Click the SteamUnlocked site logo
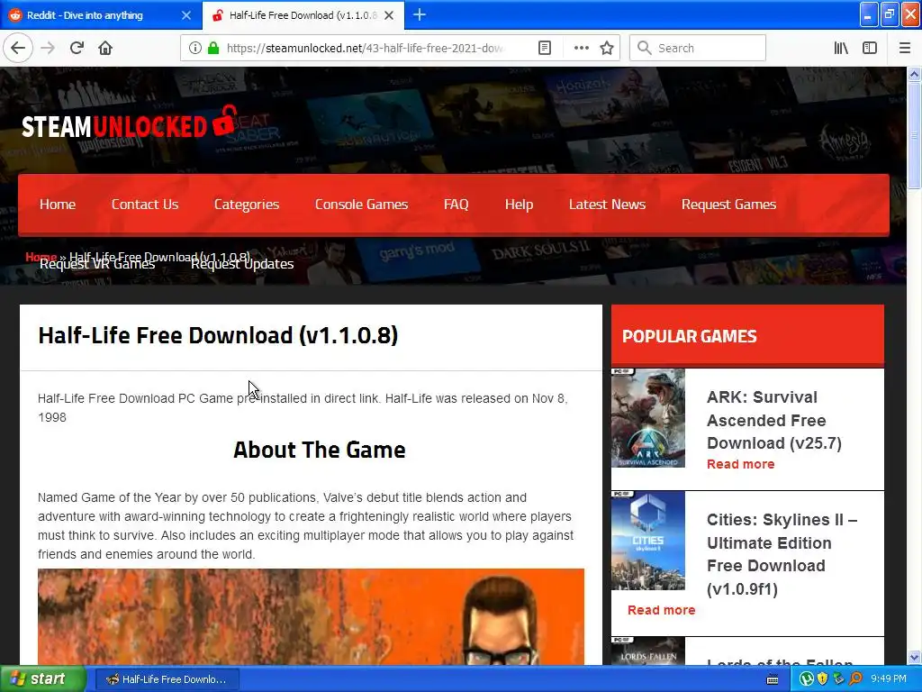 pyautogui.click(x=129, y=123)
